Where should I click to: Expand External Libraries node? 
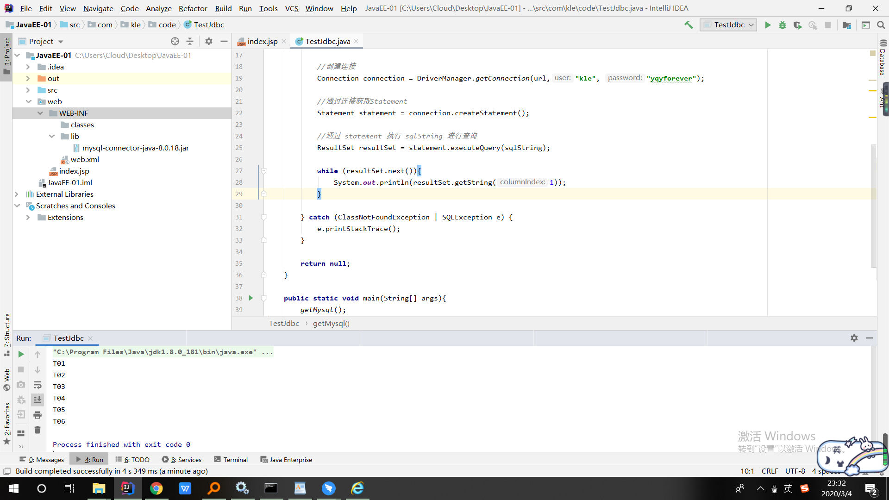(x=17, y=194)
